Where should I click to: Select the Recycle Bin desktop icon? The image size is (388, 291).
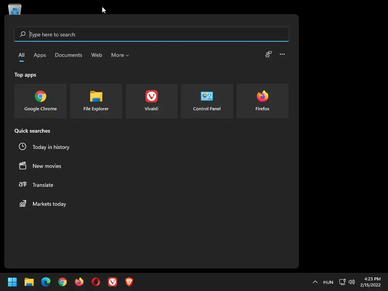click(x=15, y=9)
